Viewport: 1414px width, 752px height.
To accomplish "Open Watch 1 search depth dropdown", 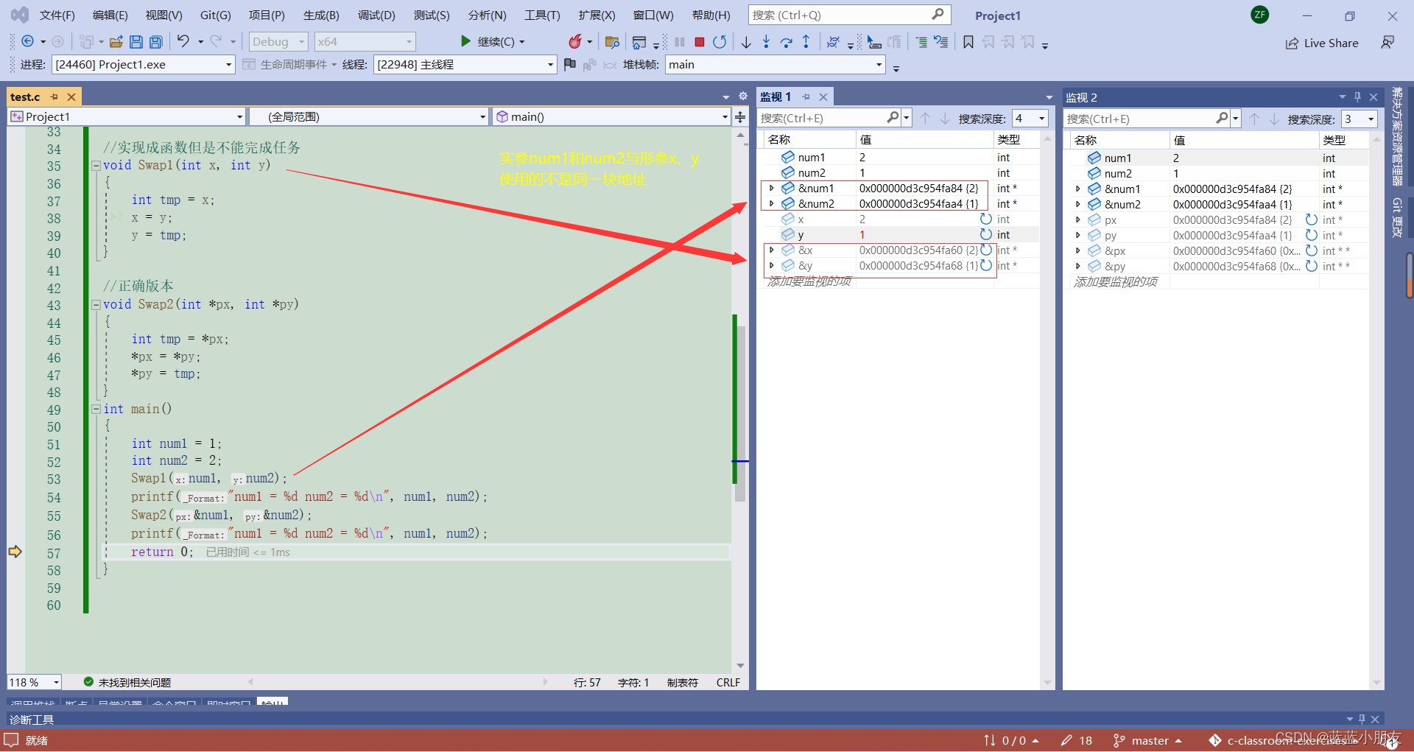I will click(x=1030, y=118).
